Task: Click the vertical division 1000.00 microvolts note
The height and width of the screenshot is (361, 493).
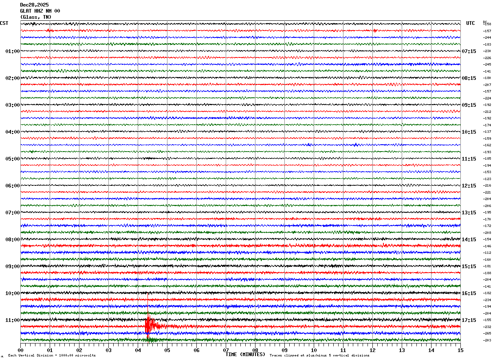Action: (52, 356)
